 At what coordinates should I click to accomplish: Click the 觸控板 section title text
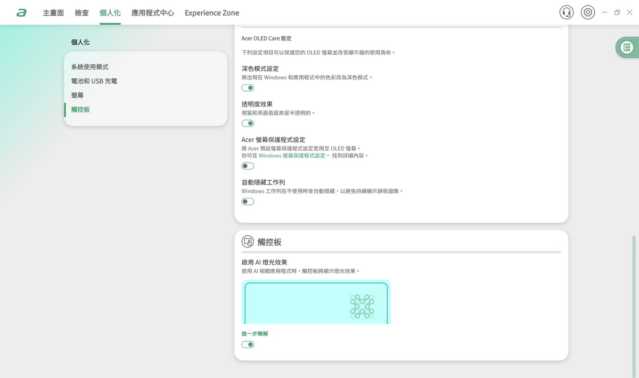tap(269, 242)
